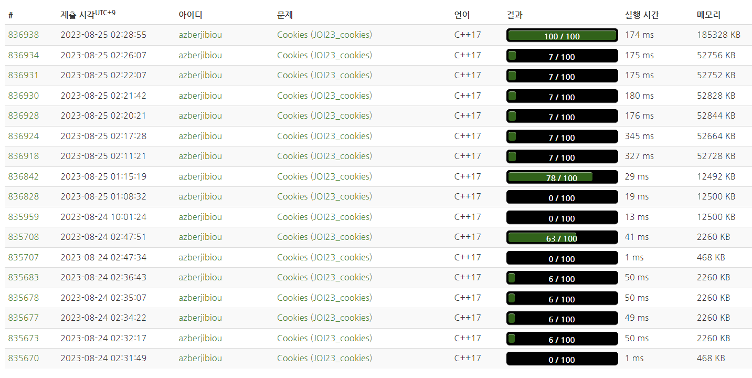Open azberjibiou profile in row 835670
The width and height of the screenshot is (752, 378).
coord(200,358)
